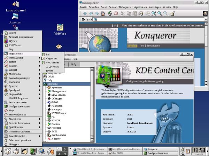Click the red Stop icon in Konqueror
This screenshot has height=156, width=209.
116,14
